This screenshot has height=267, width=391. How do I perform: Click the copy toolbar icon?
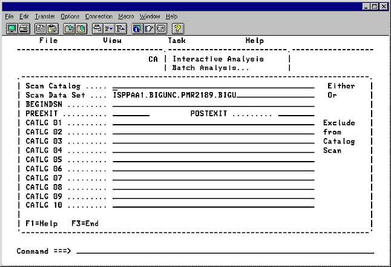coord(41,28)
